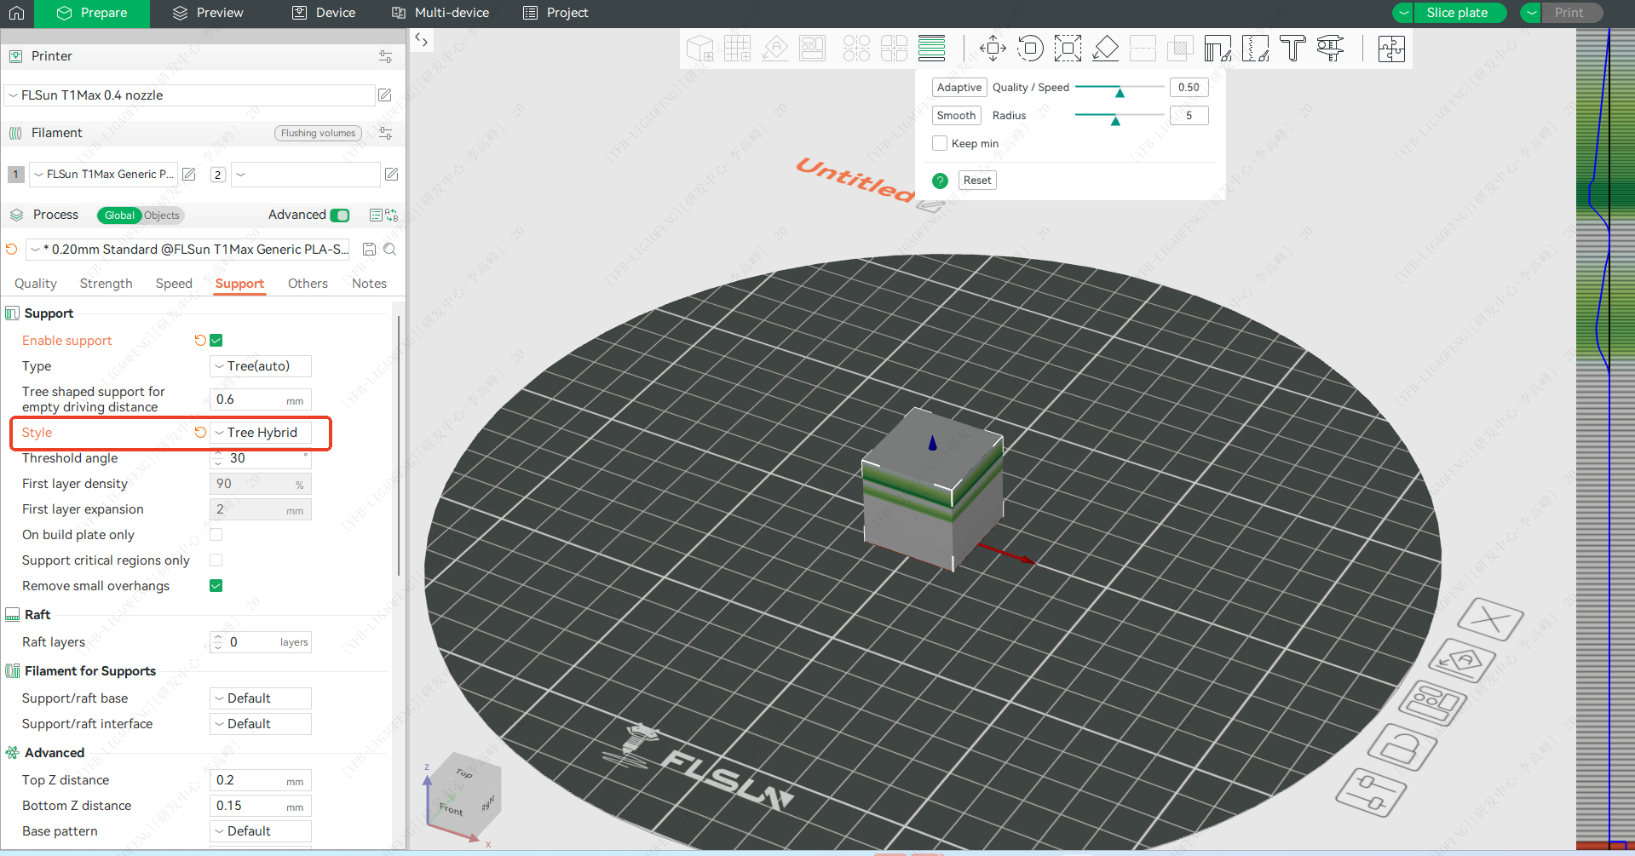Click the Split to objects icon
Viewport: 1635px width, 856px height.
coord(856,49)
